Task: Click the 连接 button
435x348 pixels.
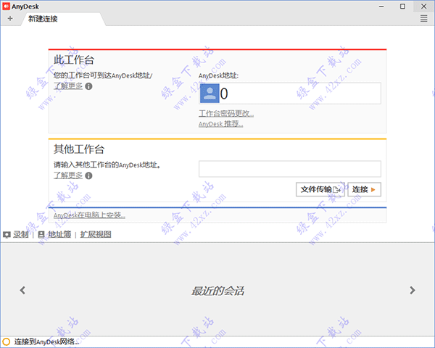Action: 364,189
